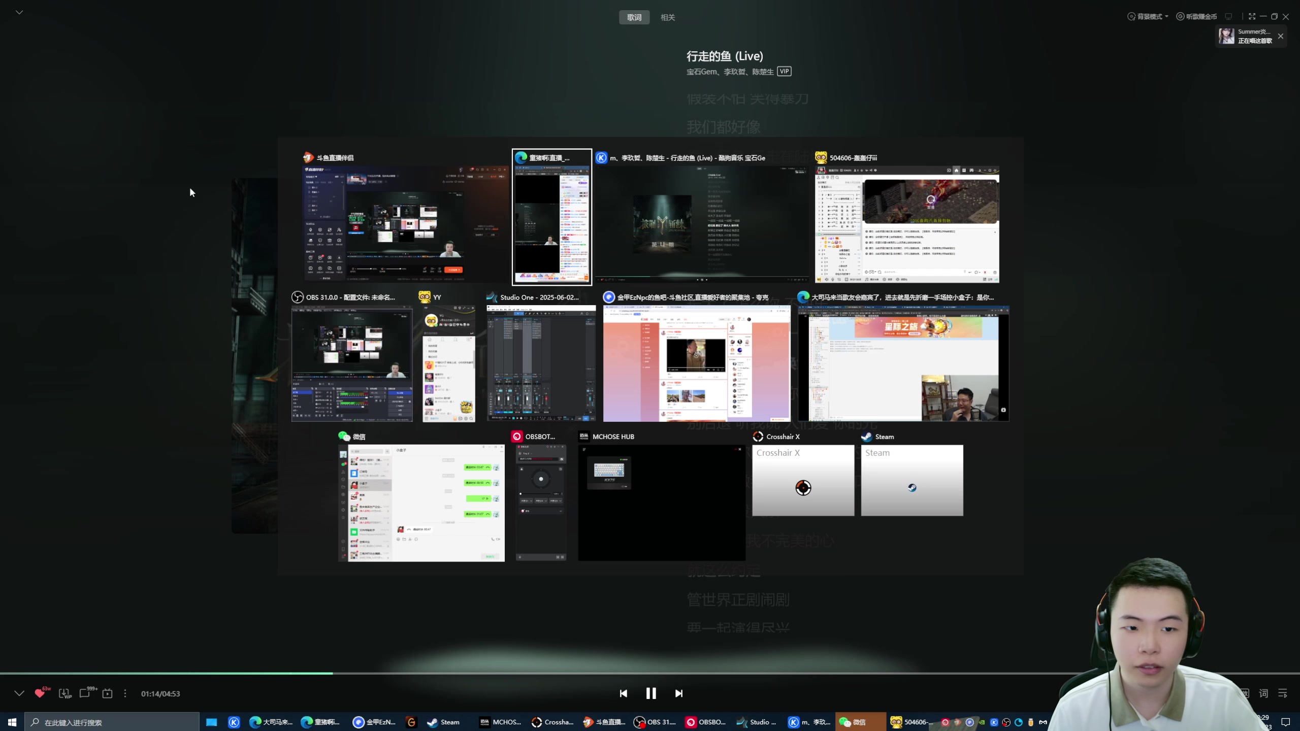Open the MCHOSE taskbar button
Screen dimensions: 1300x731
501,722
